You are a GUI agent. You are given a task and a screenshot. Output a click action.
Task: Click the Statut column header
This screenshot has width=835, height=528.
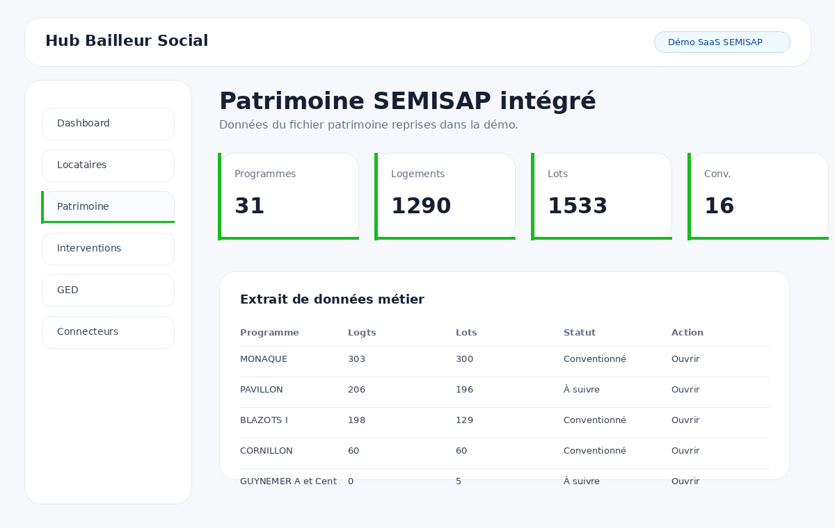(580, 333)
